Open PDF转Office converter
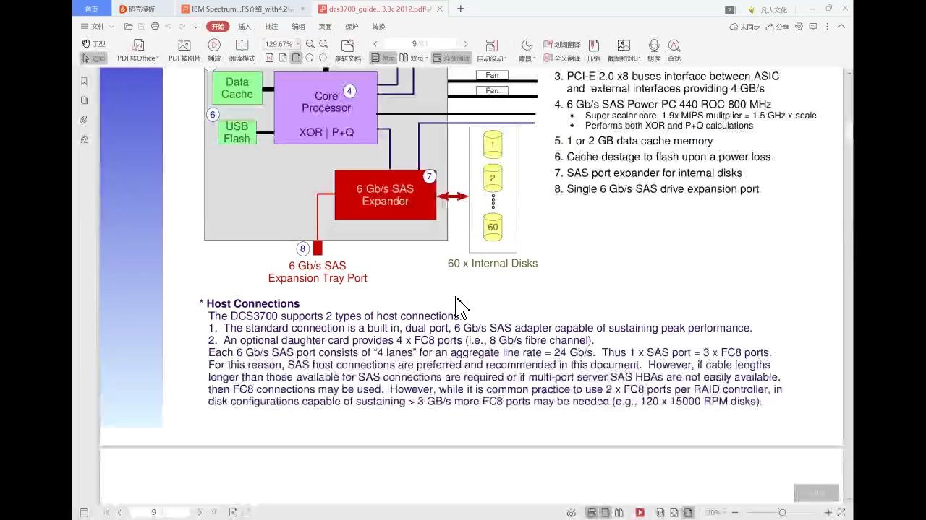The width and height of the screenshot is (926, 520). pos(138,51)
